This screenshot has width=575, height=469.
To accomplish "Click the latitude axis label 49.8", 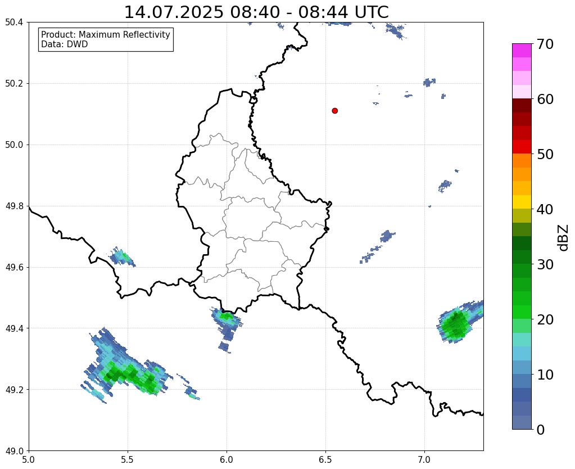I will point(14,206).
